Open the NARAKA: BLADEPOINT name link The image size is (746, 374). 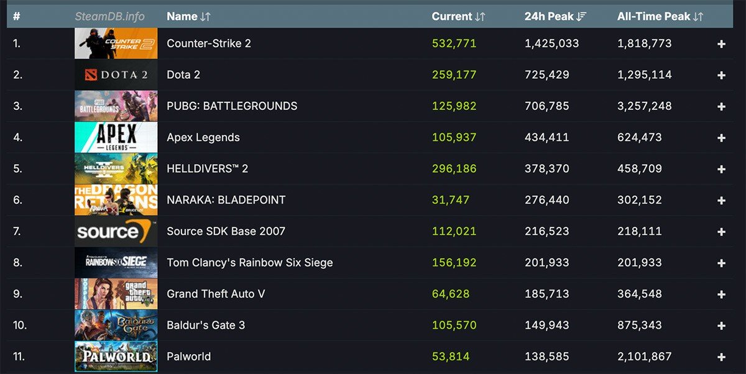(226, 200)
